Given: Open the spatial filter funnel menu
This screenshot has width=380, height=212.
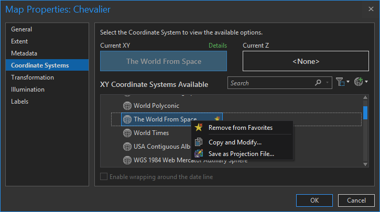Looking at the screenshot, I should click(342, 82).
